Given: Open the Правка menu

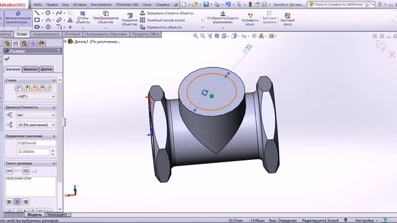Looking at the screenshot, I should click(x=52, y=4).
